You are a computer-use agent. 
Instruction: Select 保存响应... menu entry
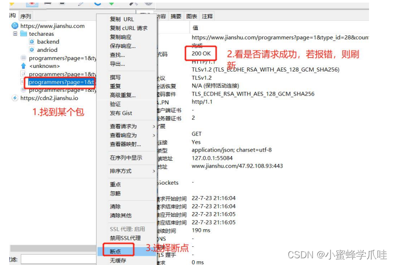point(122,46)
